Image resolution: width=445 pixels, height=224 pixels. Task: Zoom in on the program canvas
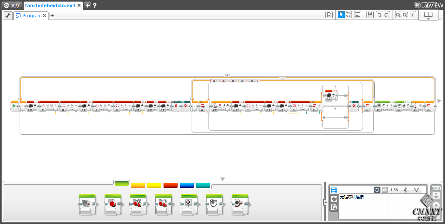point(405,15)
